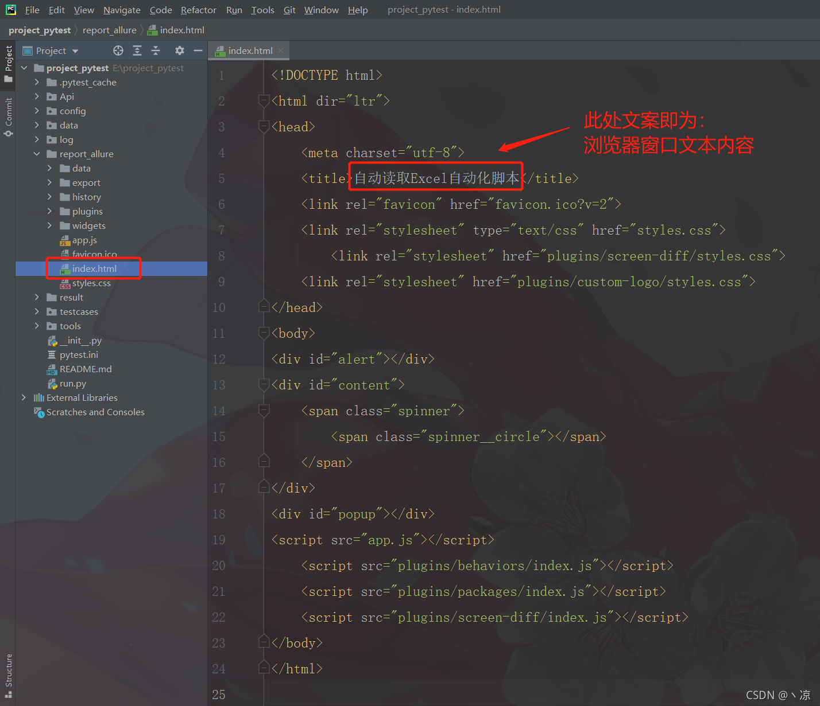Expand the Api folder
820x706 pixels.
pos(37,96)
